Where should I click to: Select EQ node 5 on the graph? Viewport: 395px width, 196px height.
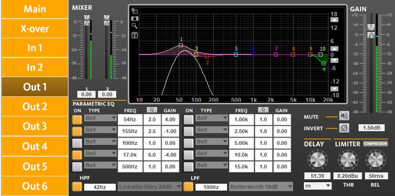pyautogui.click(x=236, y=54)
